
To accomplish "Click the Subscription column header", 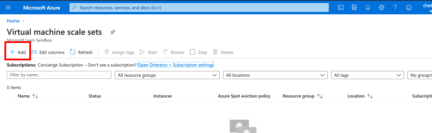I will [x=422, y=96].
